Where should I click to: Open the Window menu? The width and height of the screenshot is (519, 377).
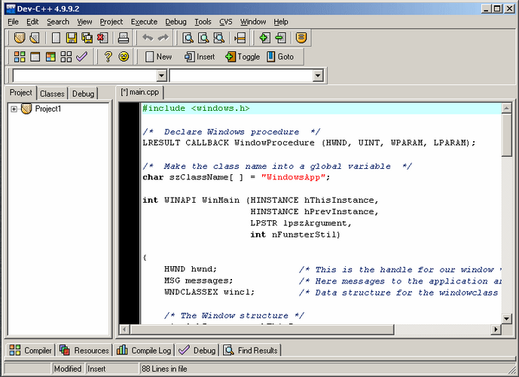click(x=253, y=22)
